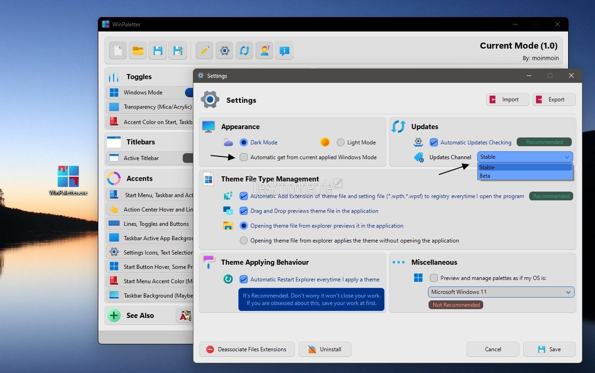Choose Beta from Updates Channel list

tap(525, 176)
